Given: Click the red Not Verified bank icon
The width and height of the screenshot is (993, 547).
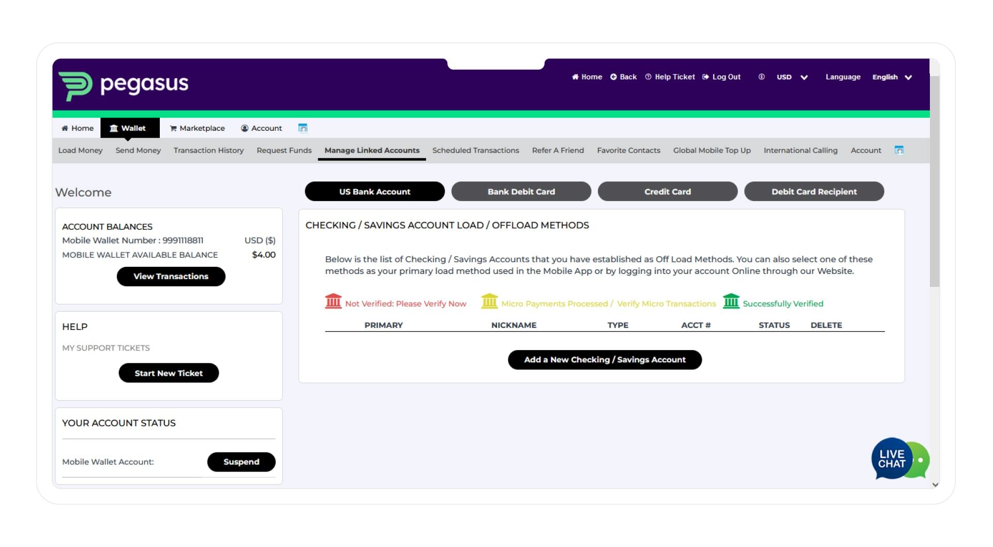Looking at the screenshot, I should click(x=333, y=301).
